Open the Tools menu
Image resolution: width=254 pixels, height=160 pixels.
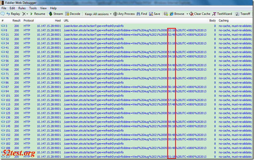tap(33, 8)
